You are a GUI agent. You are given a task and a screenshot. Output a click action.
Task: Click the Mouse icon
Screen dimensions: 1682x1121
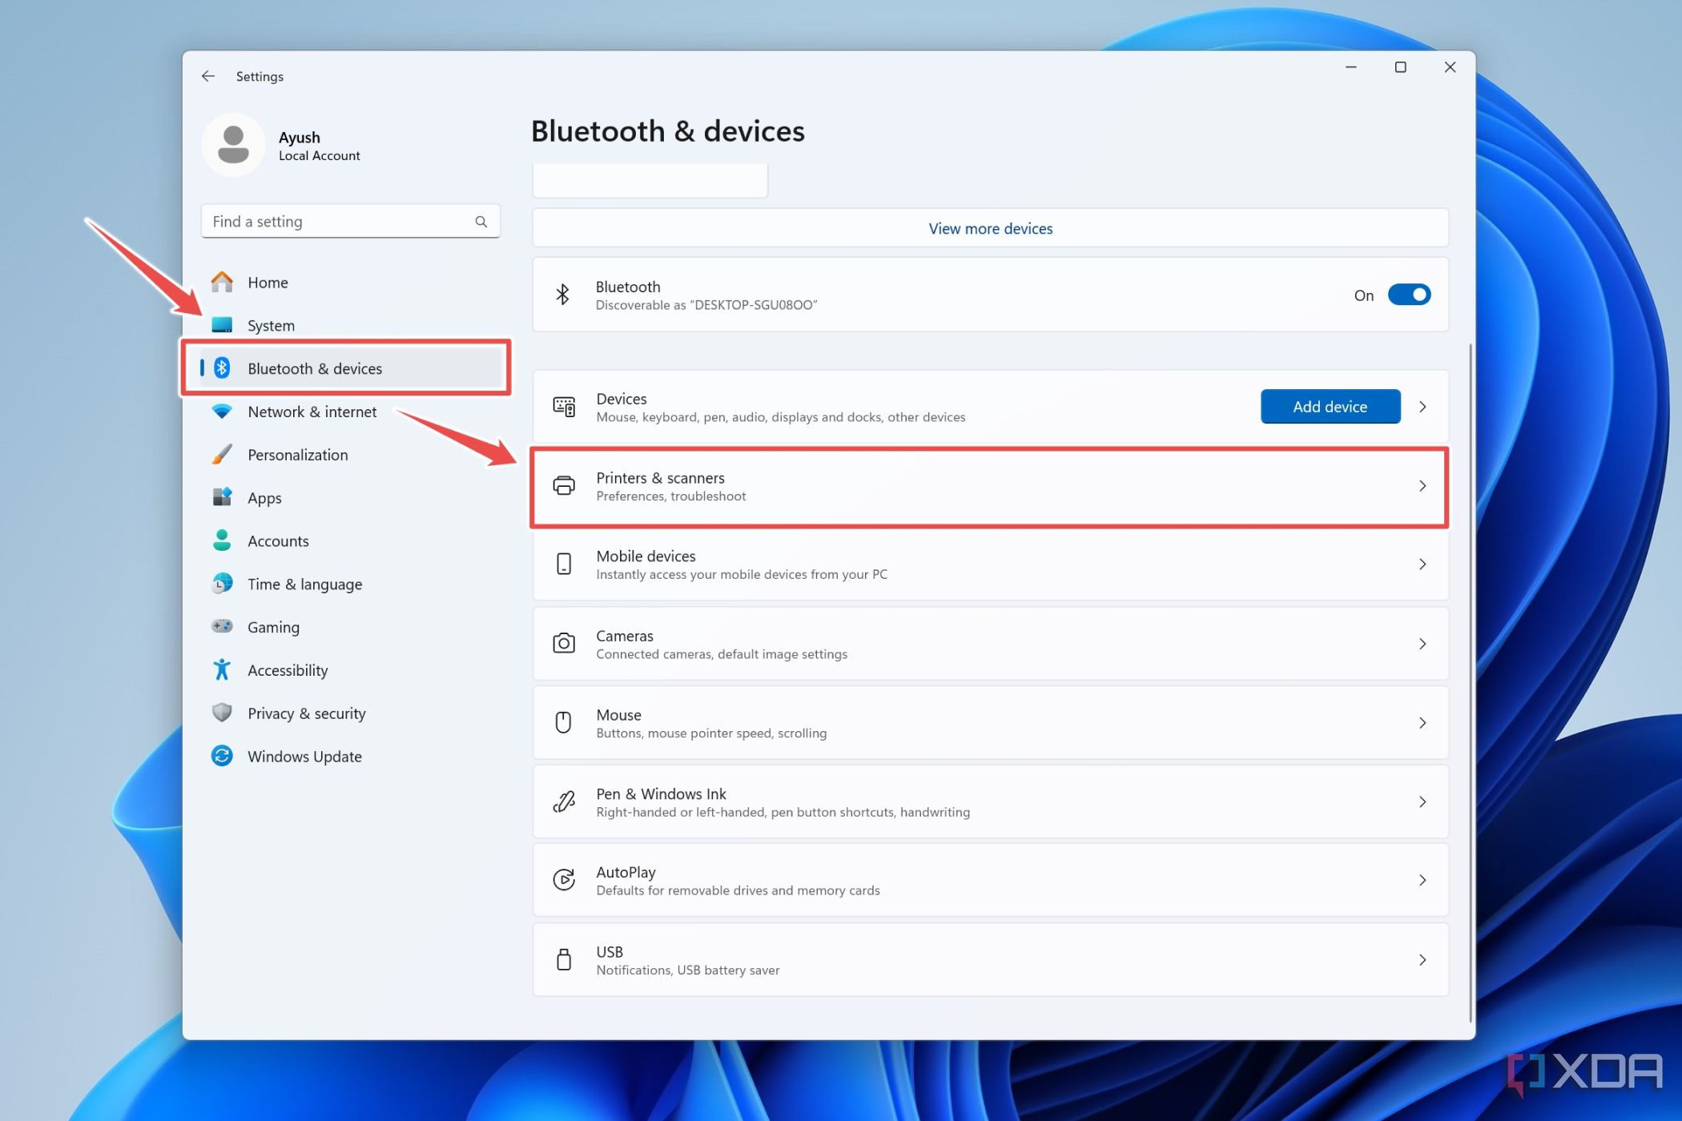(x=564, y=722)
